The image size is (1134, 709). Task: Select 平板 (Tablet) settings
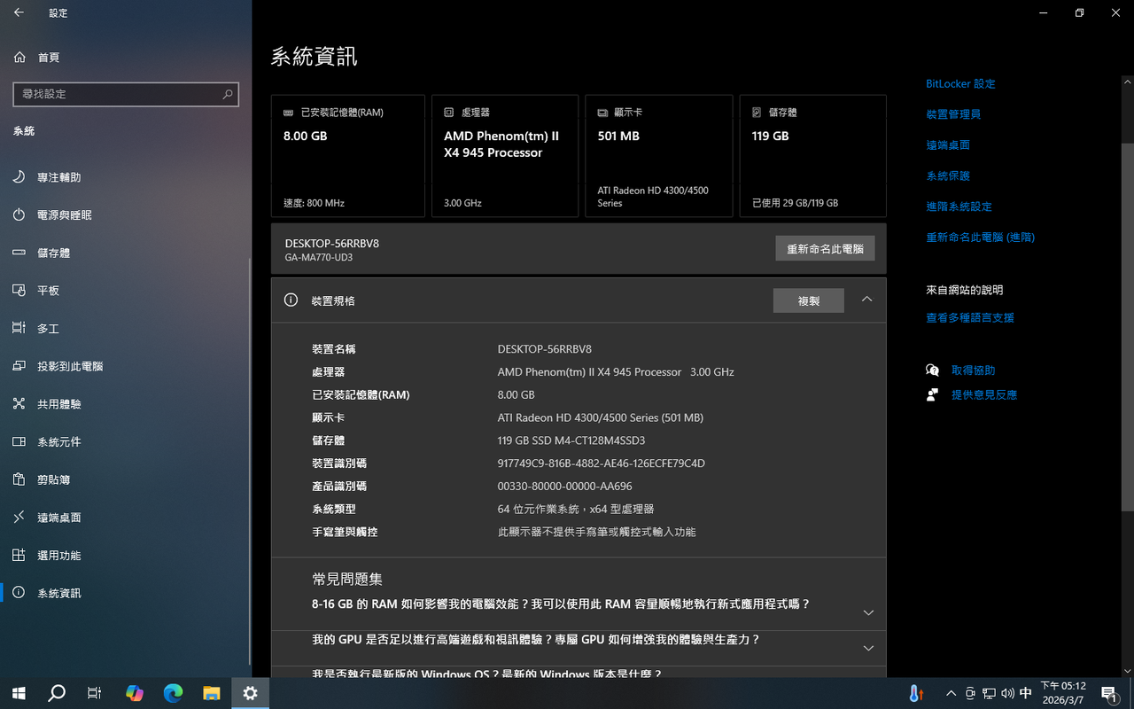tap(48, 290)
